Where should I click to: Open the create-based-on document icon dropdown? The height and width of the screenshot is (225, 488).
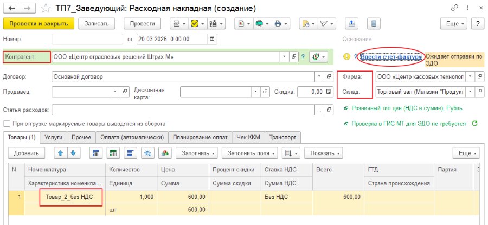click(x=308, y=24)
